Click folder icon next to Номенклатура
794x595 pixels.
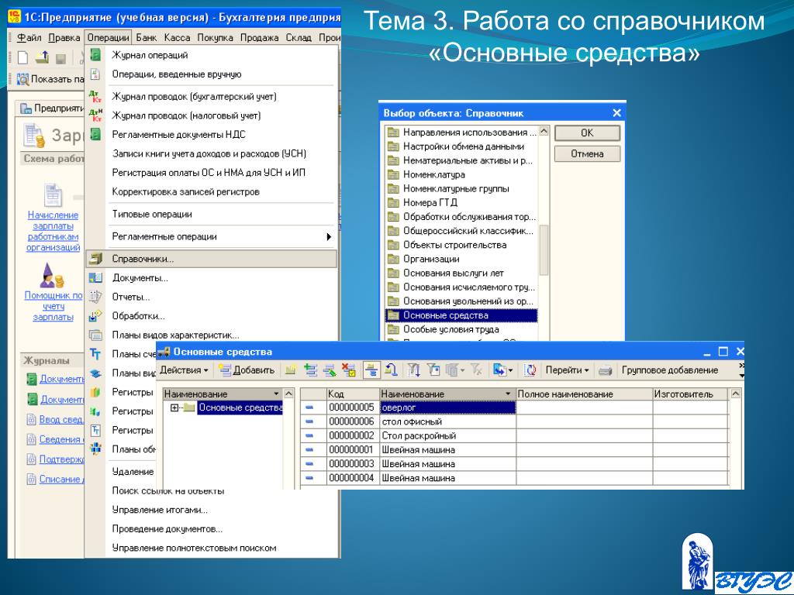tap(393, 174)
